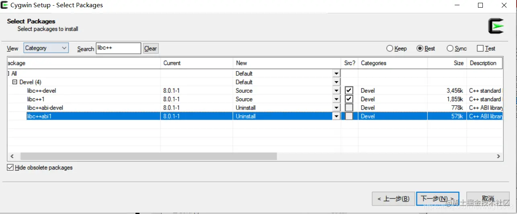The width and height of the screenshot is (517, 214).
Task: Uncheck the Src checkbox for libc++1
Action: [x=349, y=99]
